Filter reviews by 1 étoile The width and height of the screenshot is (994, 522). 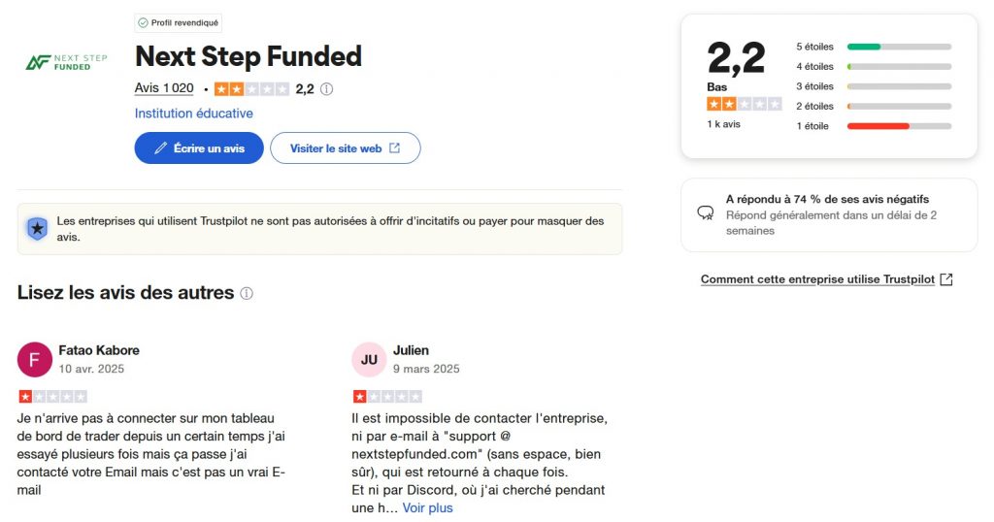[814, 126]
